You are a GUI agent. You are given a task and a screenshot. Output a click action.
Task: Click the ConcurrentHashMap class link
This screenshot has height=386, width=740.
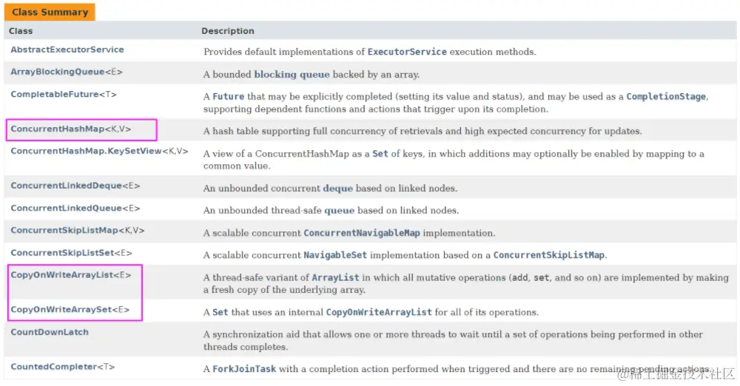pyautogui.click(x=58, y=129)
